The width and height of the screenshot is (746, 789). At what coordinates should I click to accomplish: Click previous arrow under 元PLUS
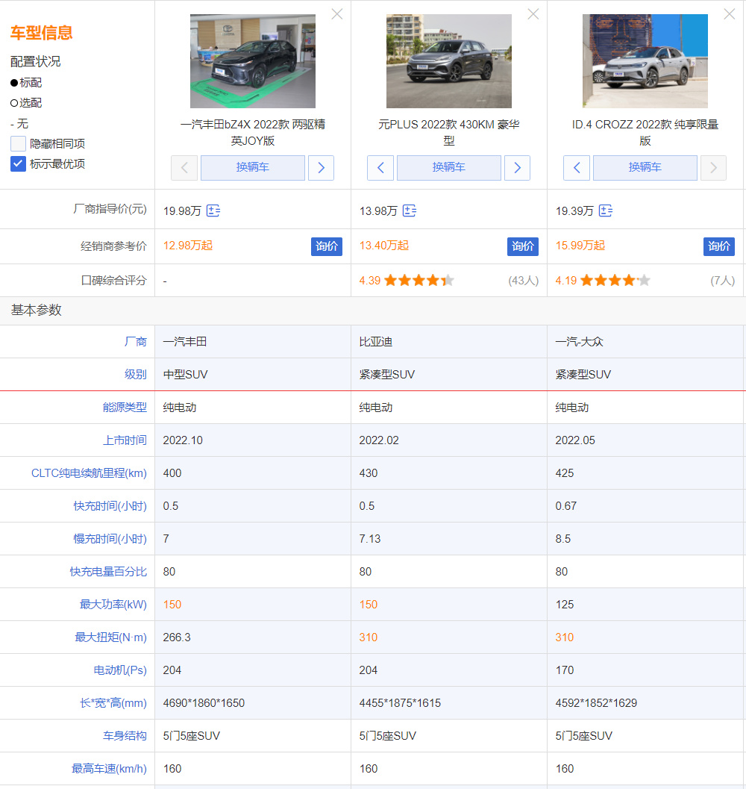380,167
